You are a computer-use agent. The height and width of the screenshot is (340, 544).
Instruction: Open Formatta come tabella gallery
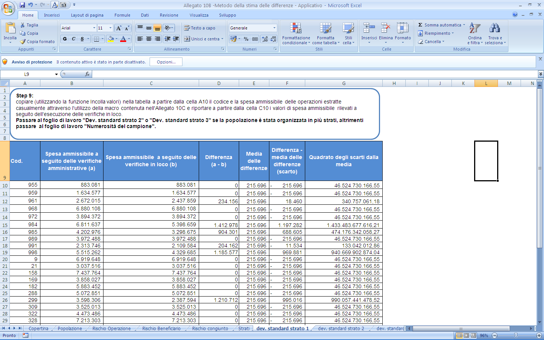click(326, 34)
